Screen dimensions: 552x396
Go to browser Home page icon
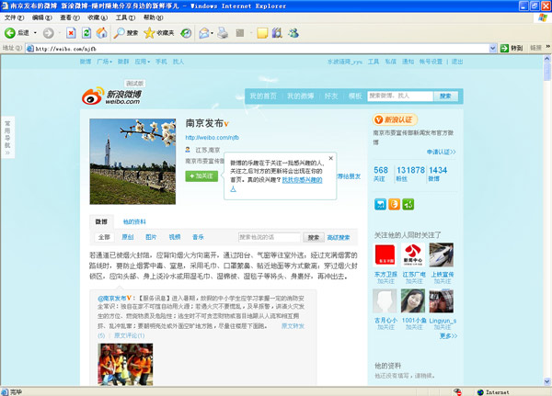click(101, 33)
